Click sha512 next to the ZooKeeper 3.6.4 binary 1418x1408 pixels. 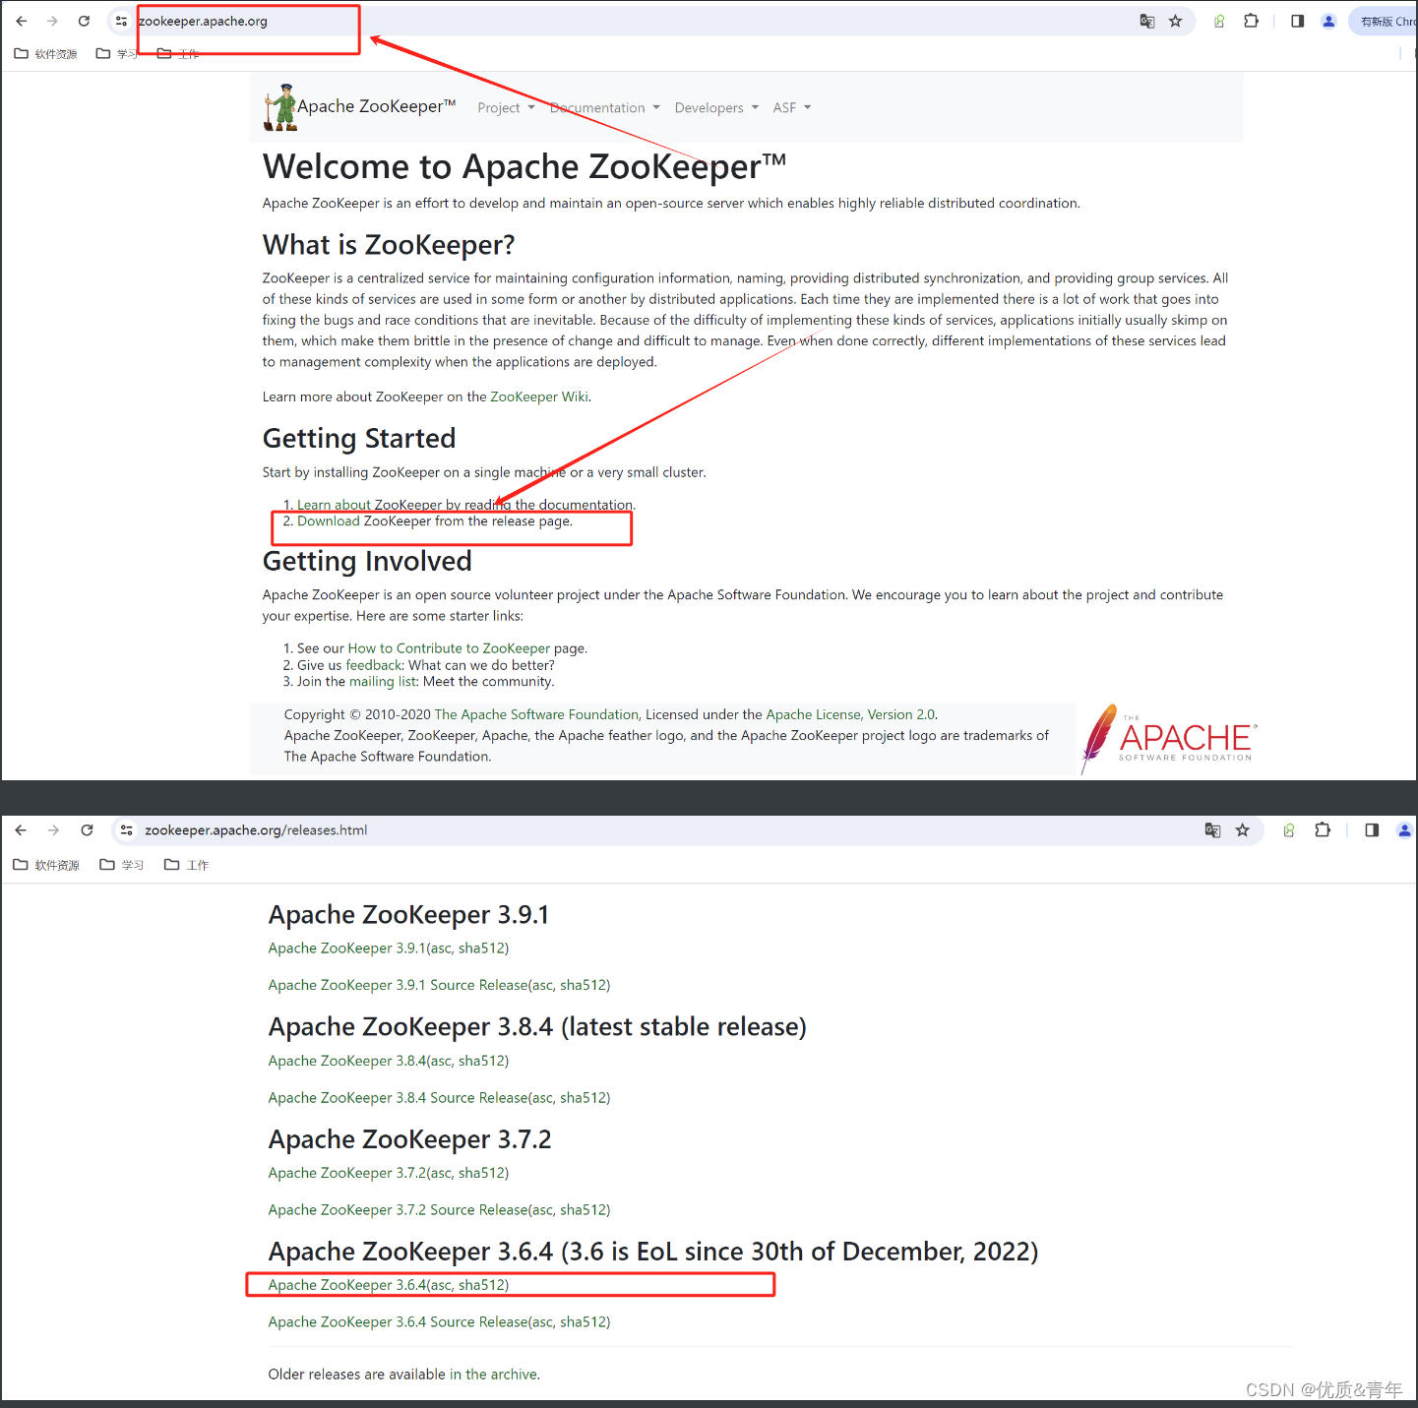click(481, 1285)
